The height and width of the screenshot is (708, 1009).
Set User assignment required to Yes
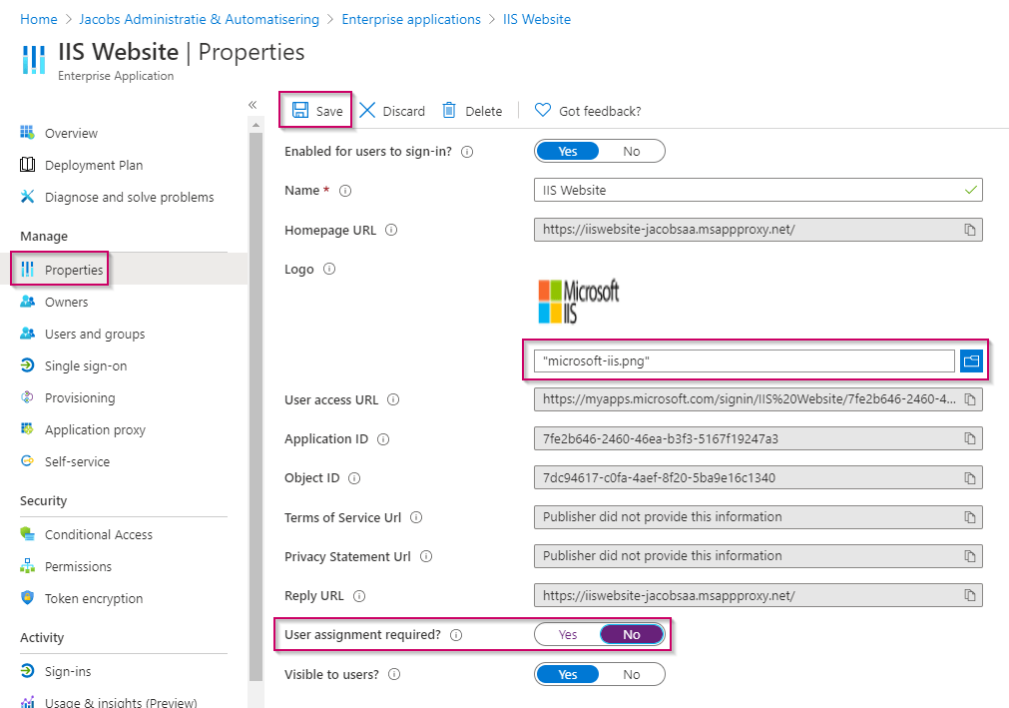(x=568, y=635)
